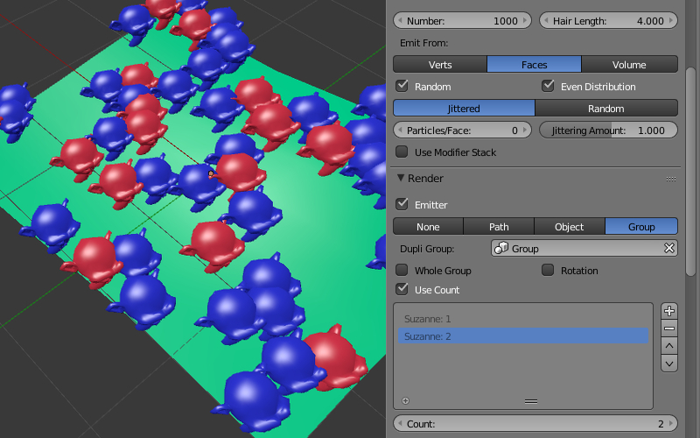Switch emit source to Volume
Image resolution: width=700 pixels, height=438 pixels.
(629, 64)
